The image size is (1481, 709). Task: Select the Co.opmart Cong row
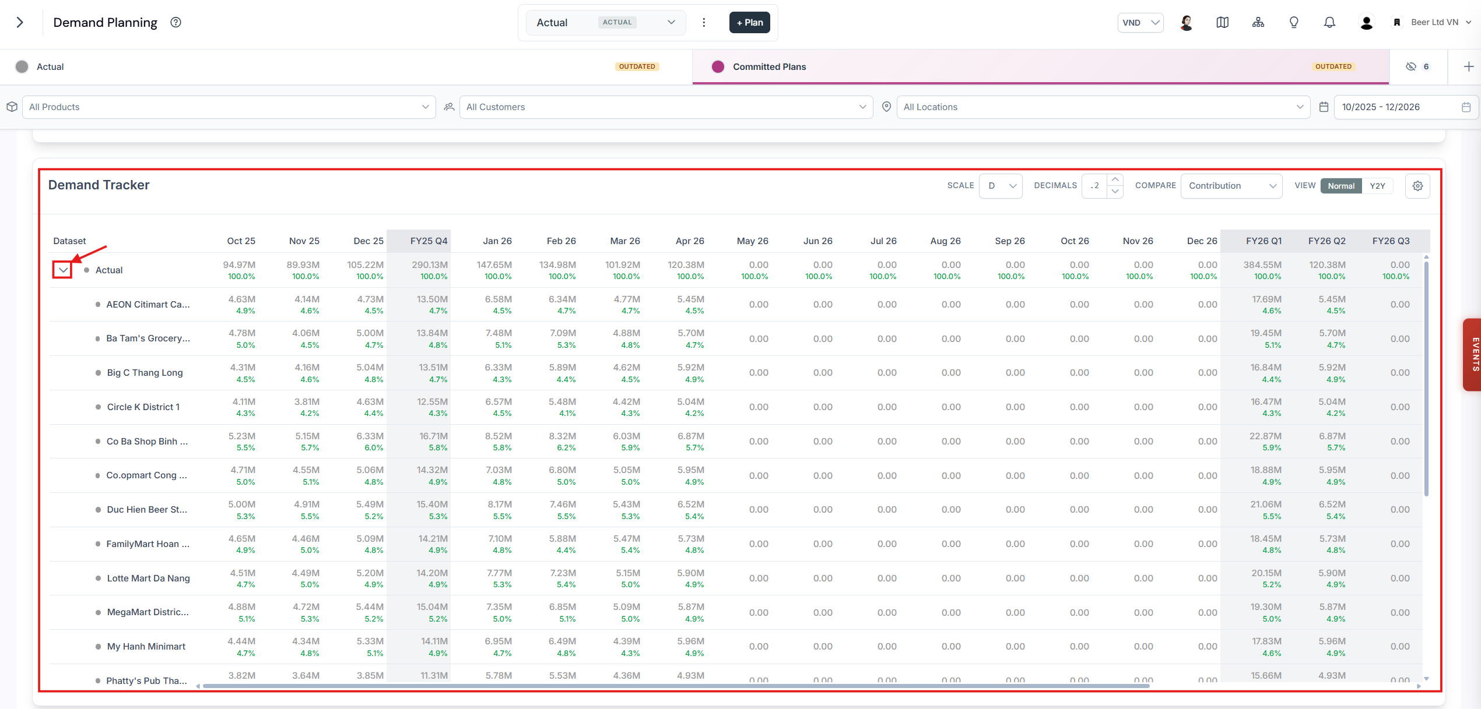pyautogui.click(x=736, y=475)
